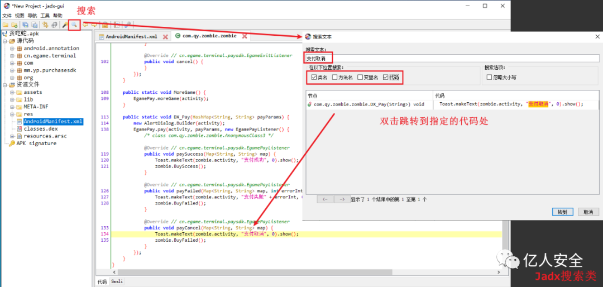Open the 工具 menu
Image resolution: width=603 pixels, height=287 pixels.
coord(45,16)
